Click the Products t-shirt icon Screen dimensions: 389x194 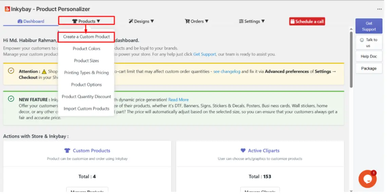(75, 21)
